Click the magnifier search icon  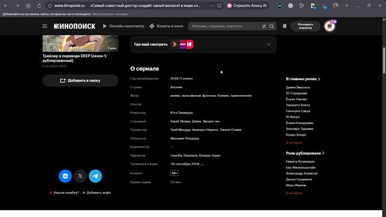[x=271, y=26]
